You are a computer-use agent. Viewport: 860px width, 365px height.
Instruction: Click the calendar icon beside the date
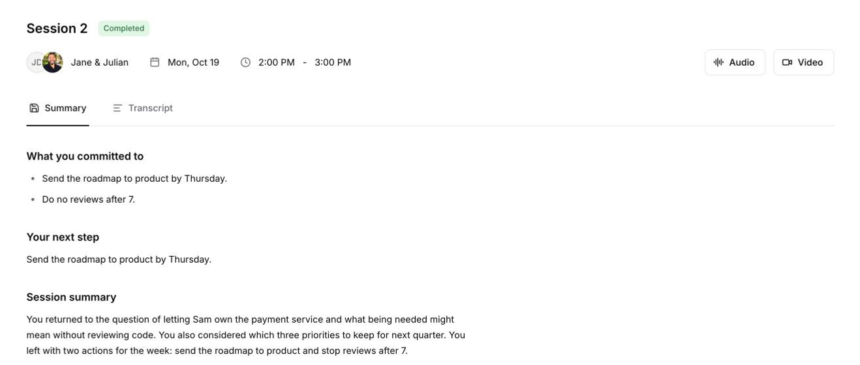[155, 63]
